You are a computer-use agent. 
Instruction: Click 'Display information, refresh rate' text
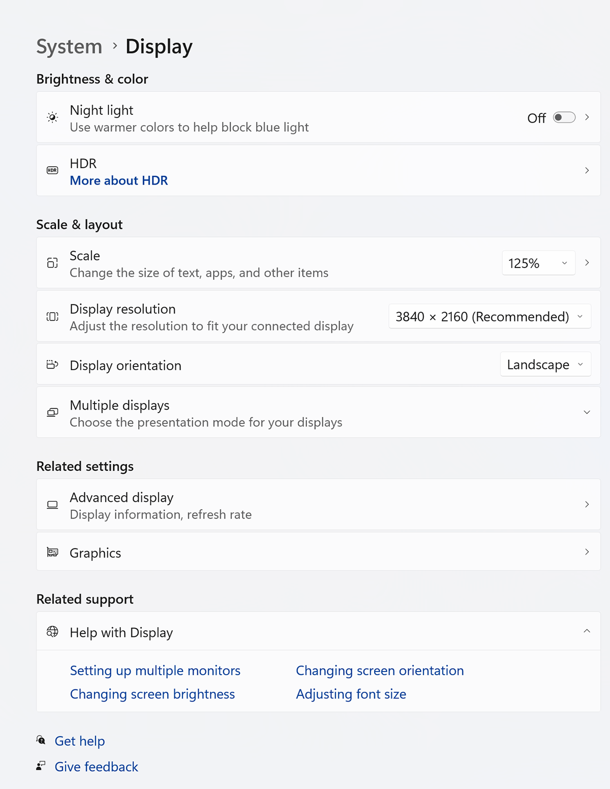click(x=161, y=514)
